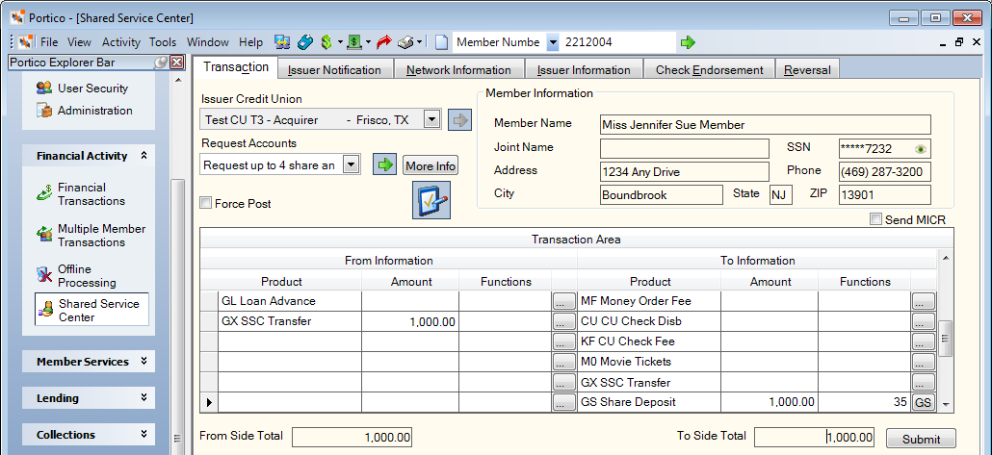Image resolution: width=992 pixels, height=455 pixels.
Task: Open the Request Accounts dropdown
Action: tap(352, 164)
